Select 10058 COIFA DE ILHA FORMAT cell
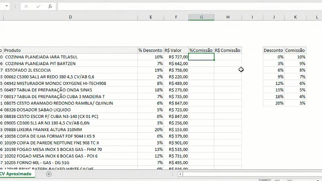 click(x=70, y=136)
